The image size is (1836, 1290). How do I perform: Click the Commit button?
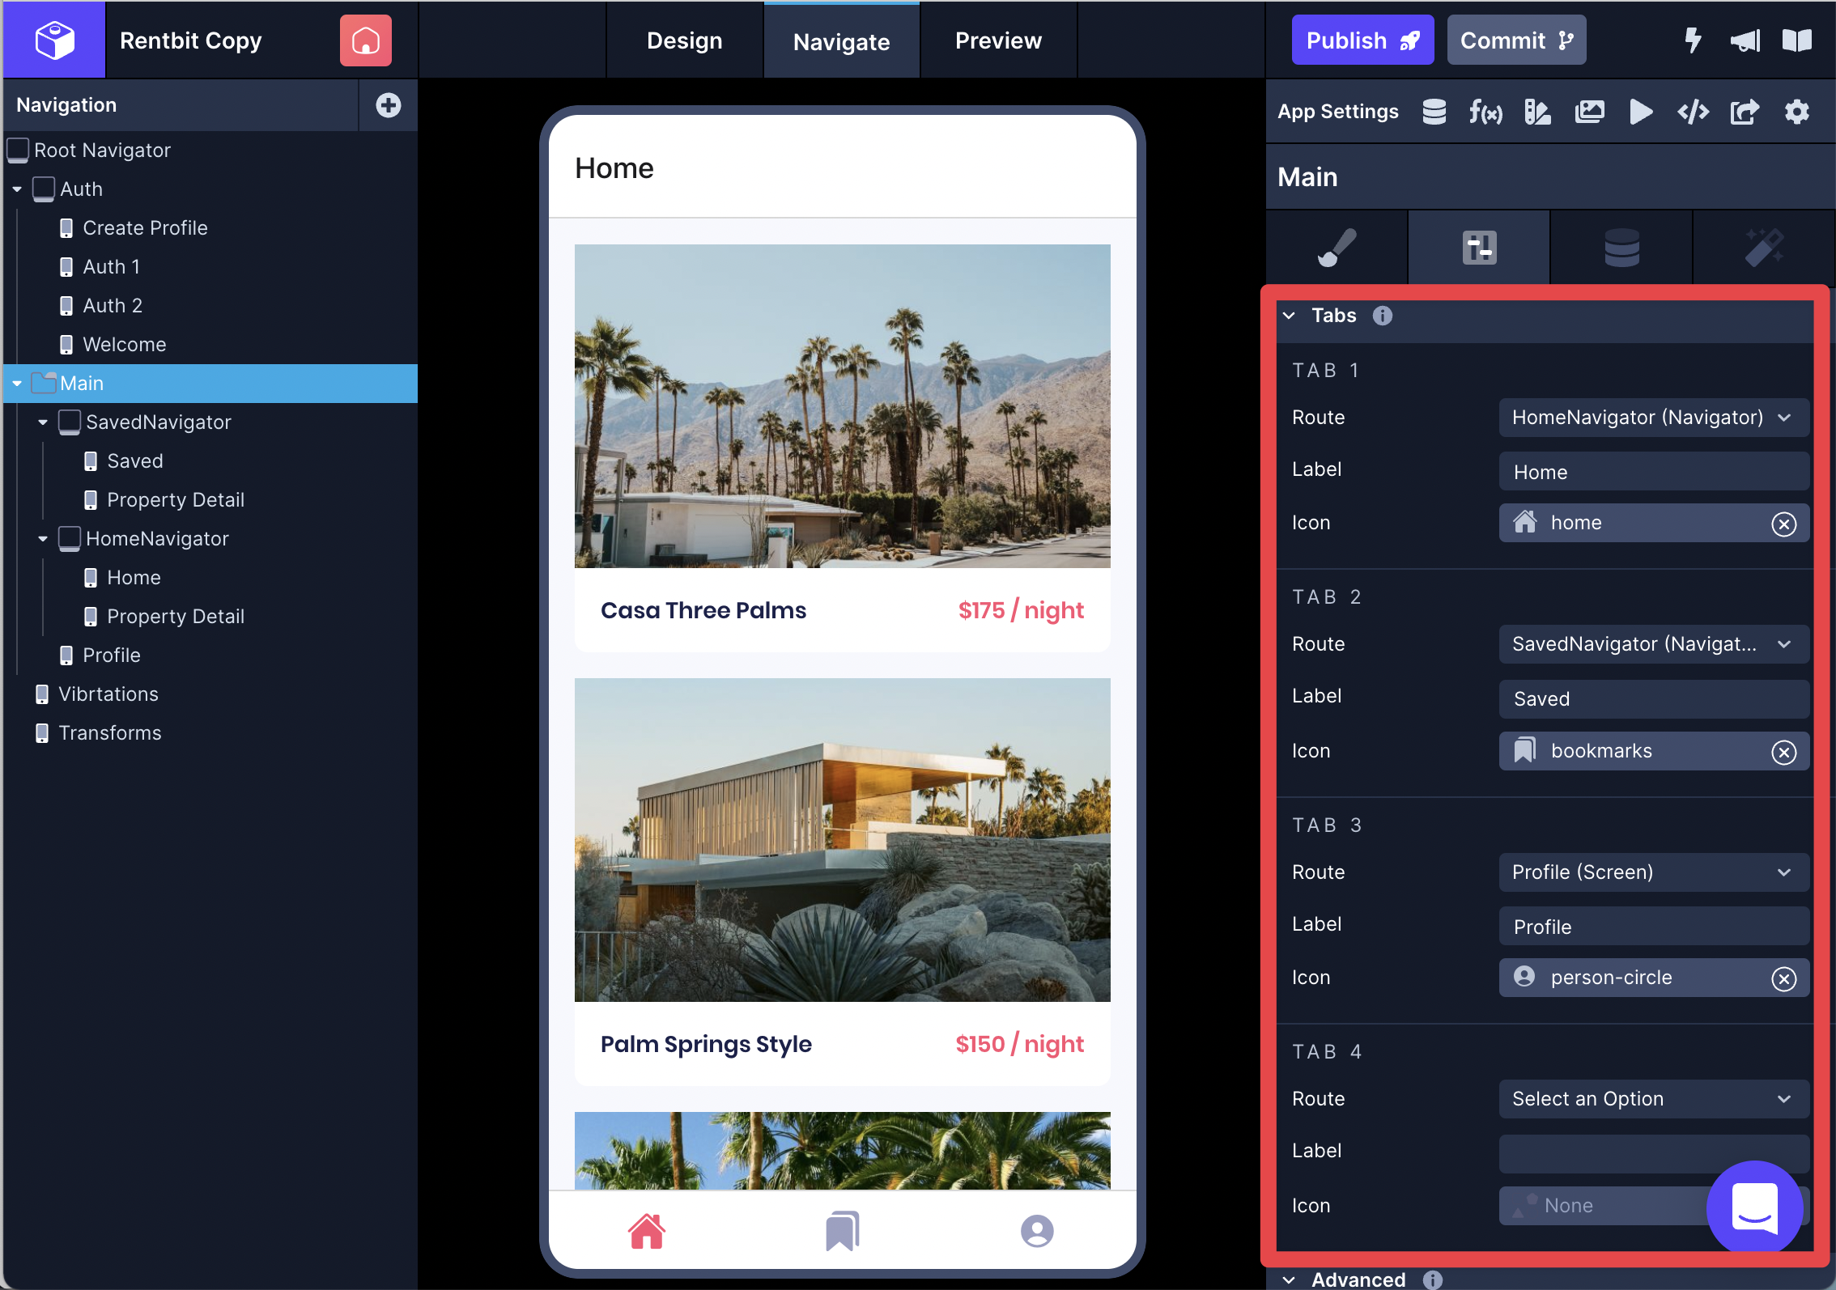[1515, 40]
